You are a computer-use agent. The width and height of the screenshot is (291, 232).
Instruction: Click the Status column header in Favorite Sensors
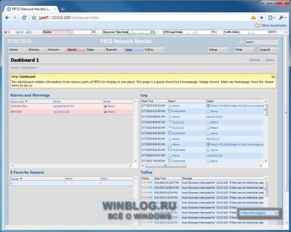pos(104,178)
